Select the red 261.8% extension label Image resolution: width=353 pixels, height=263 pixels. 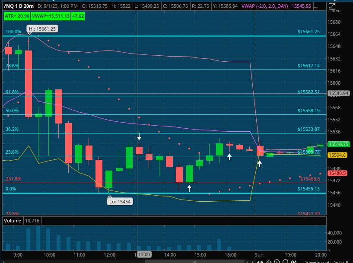[x=13, y=179]
